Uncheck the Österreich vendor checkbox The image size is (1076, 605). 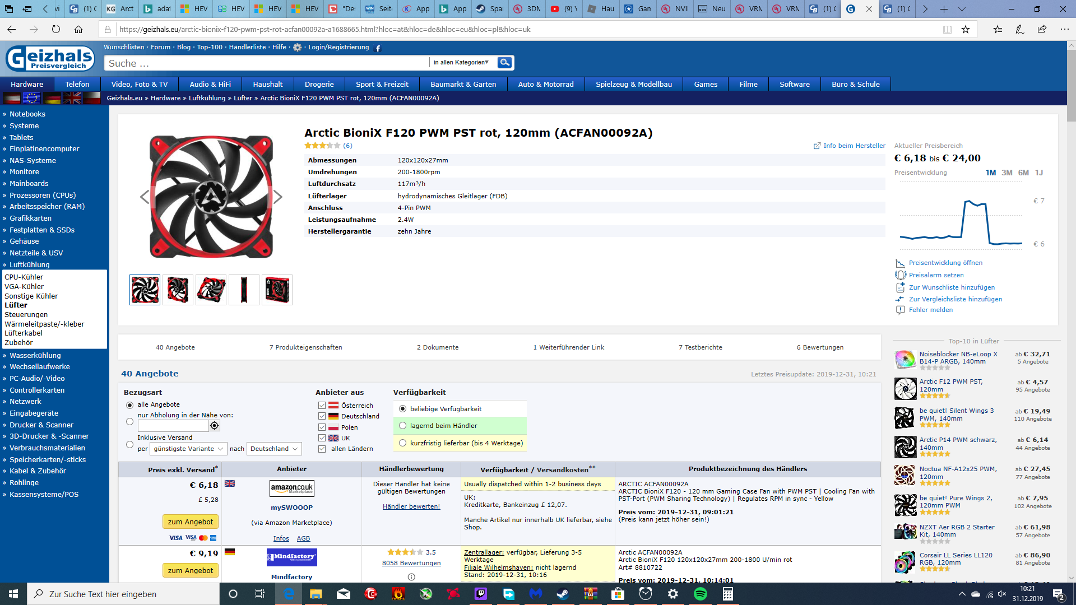click(322, 406)
